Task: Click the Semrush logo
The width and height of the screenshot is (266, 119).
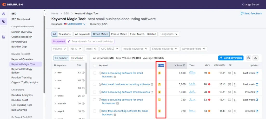Action: coord(12,4)
